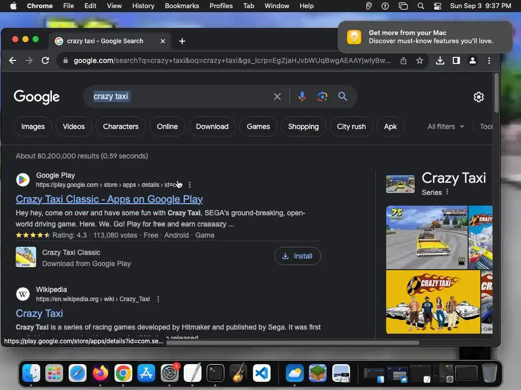
Task: Select the City rush filter chip
Action: coord(351,126)
